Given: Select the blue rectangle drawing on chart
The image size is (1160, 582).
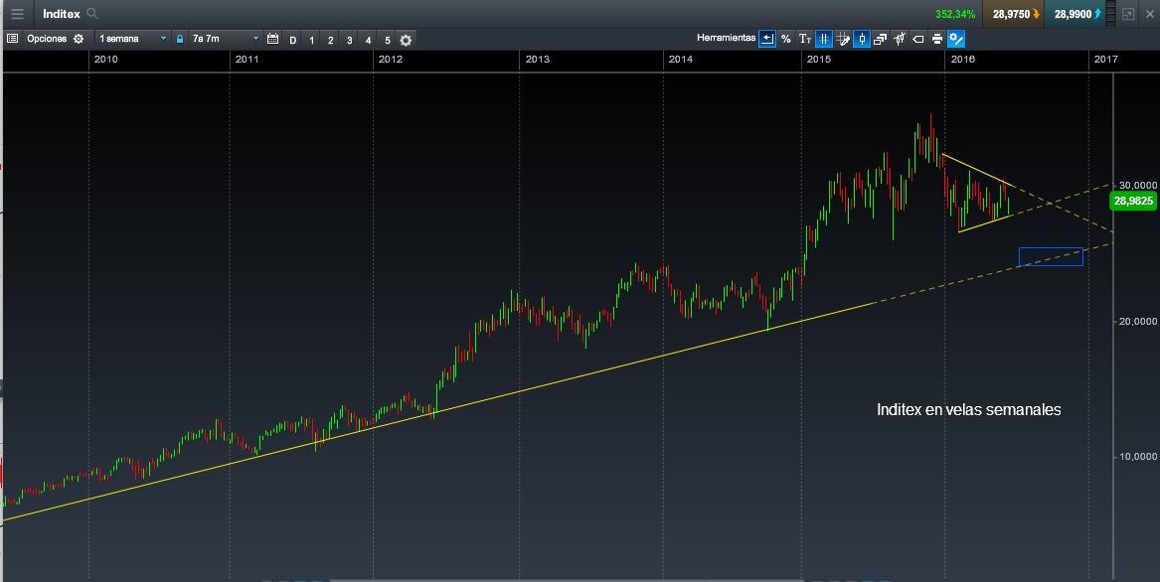Looking at the screenshot, I should point(1051,256).
